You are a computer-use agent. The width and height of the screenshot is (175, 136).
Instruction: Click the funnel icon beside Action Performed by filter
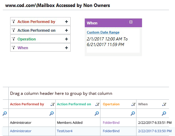[14, 22]
